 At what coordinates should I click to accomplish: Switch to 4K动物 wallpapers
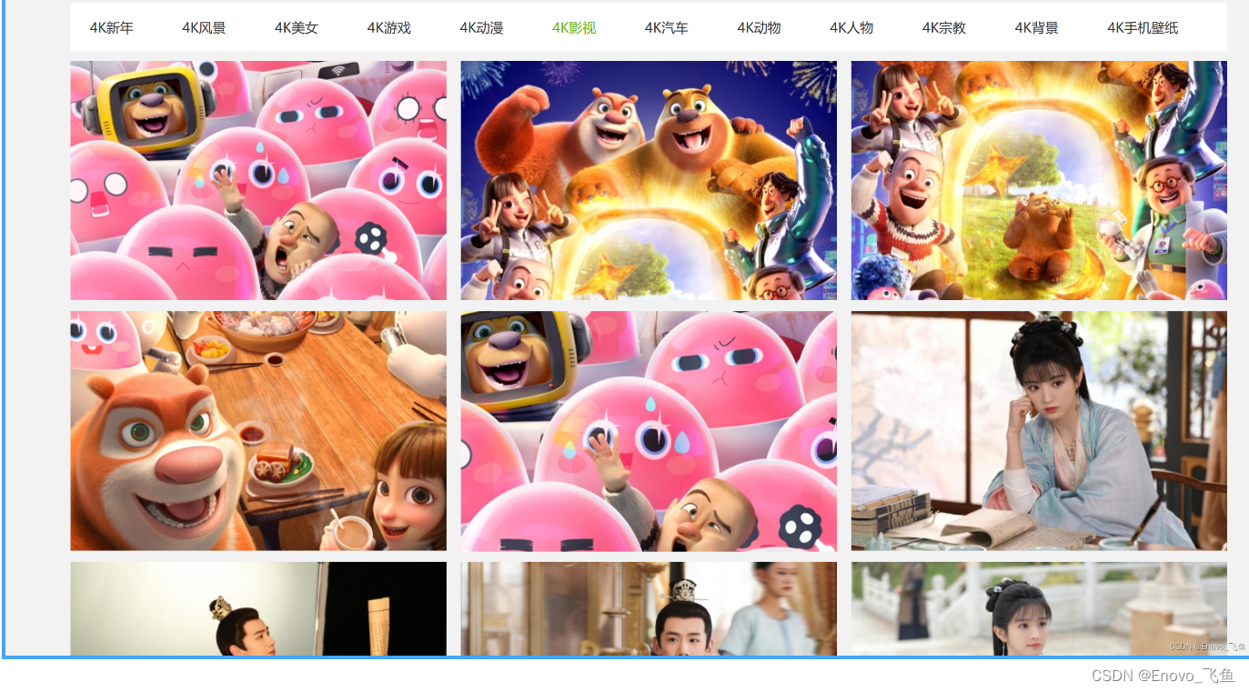point(759,28)
